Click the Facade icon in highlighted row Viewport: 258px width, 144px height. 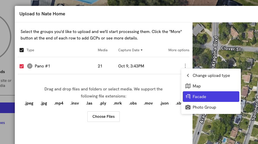pyautogui.click(x=188, y=97)
